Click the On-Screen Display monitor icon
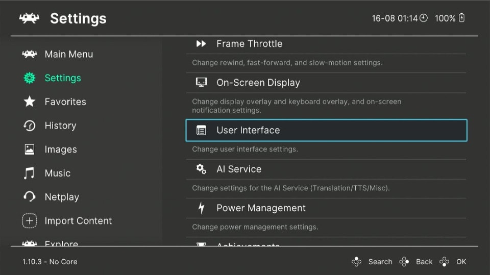The width and height of the screenshot is (490, 275). (201, 83)
